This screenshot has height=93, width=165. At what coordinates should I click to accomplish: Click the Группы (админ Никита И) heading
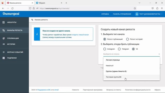pos(116,71)
